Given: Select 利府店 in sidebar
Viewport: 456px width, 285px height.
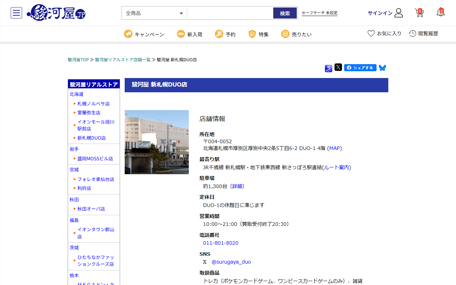Looking at the screenshot, I should pos(84,188).
